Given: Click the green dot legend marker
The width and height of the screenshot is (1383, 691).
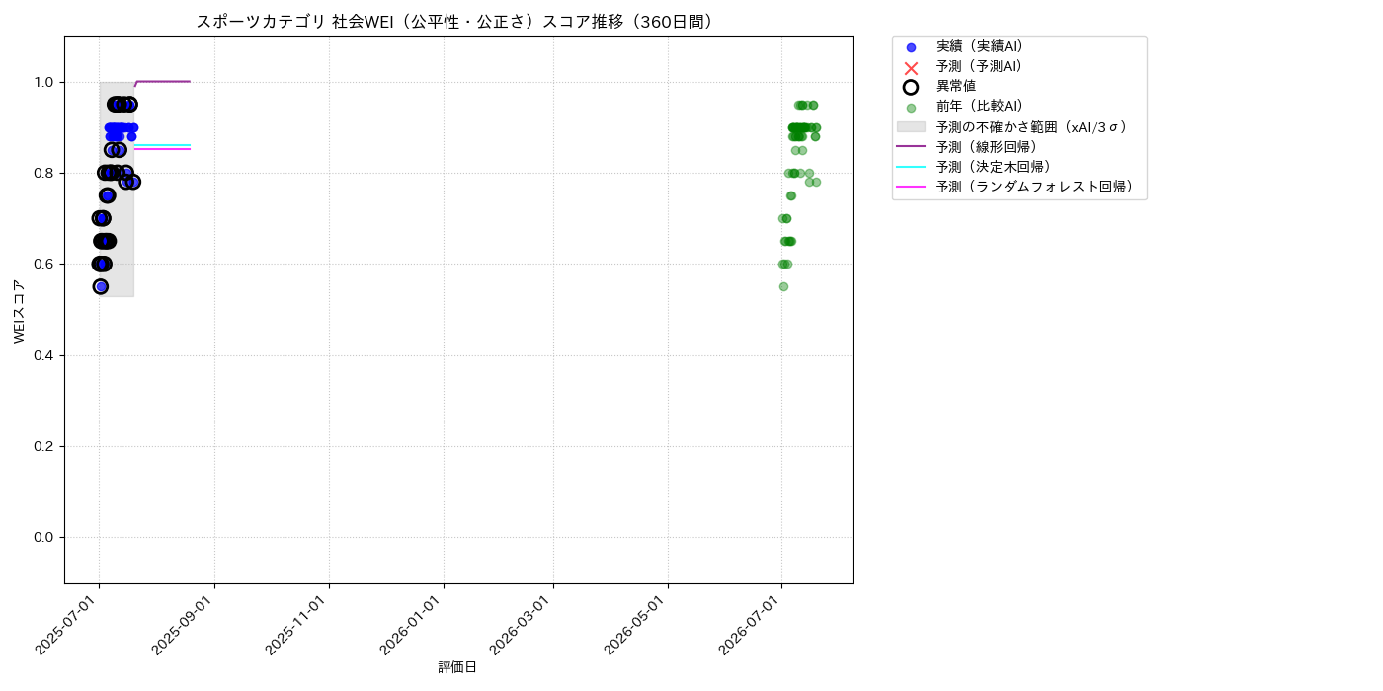Looking at the screenshot, I should [911, 108].
